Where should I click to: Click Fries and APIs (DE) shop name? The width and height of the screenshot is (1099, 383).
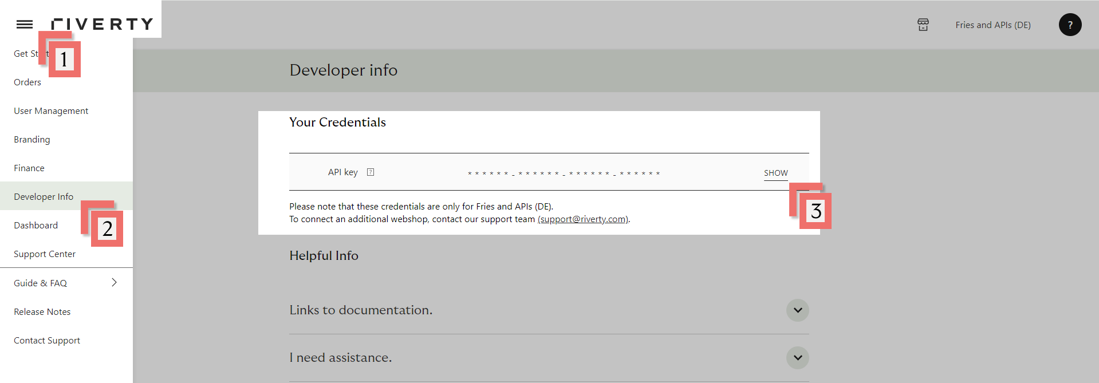[992, 25]
